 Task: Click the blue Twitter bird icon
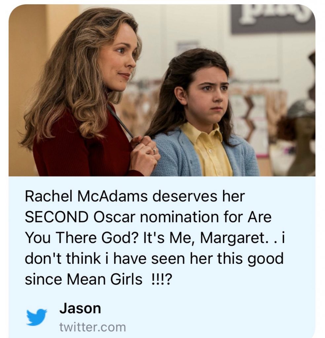(x=36, y=317)
